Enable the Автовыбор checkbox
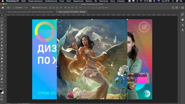This screenshot has height=104, width=185. tap(14, 8)
